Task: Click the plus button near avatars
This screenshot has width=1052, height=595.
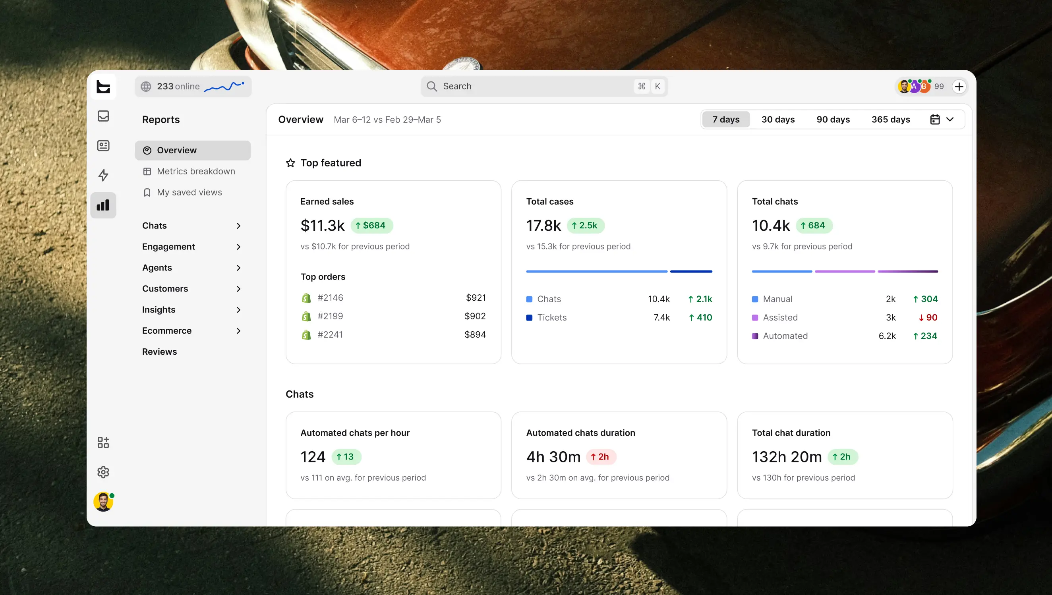Action: click(959, 87)
